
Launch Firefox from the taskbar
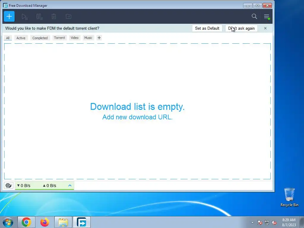[x=45, y=222]
